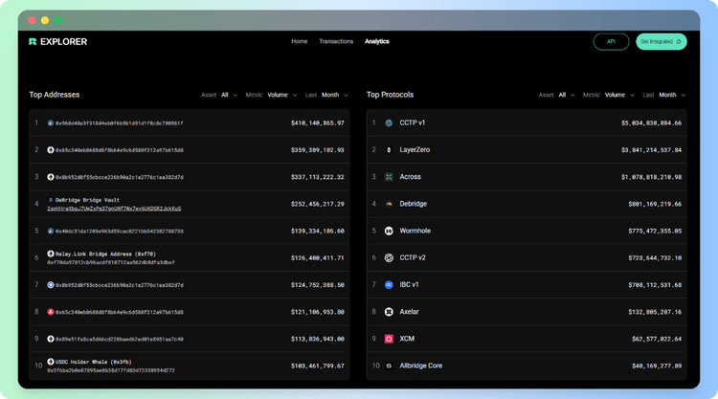Click the Explorer logo icon
Image resolution: width=718 pixels, height=399 pixels.
click(x=33, y=42)
